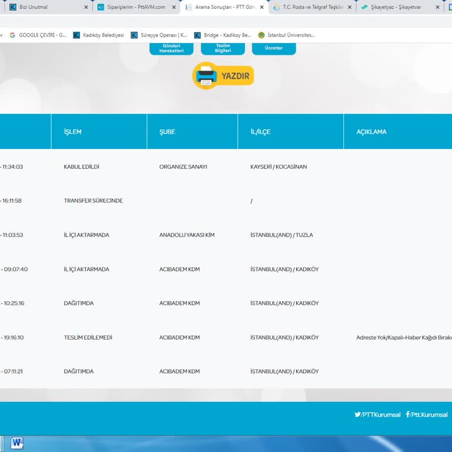This screenshot has width=452, height=452.
Task: Click the Süreyya Operası bookmark icon
Action: pyautogui.click(x=134, y=35)
